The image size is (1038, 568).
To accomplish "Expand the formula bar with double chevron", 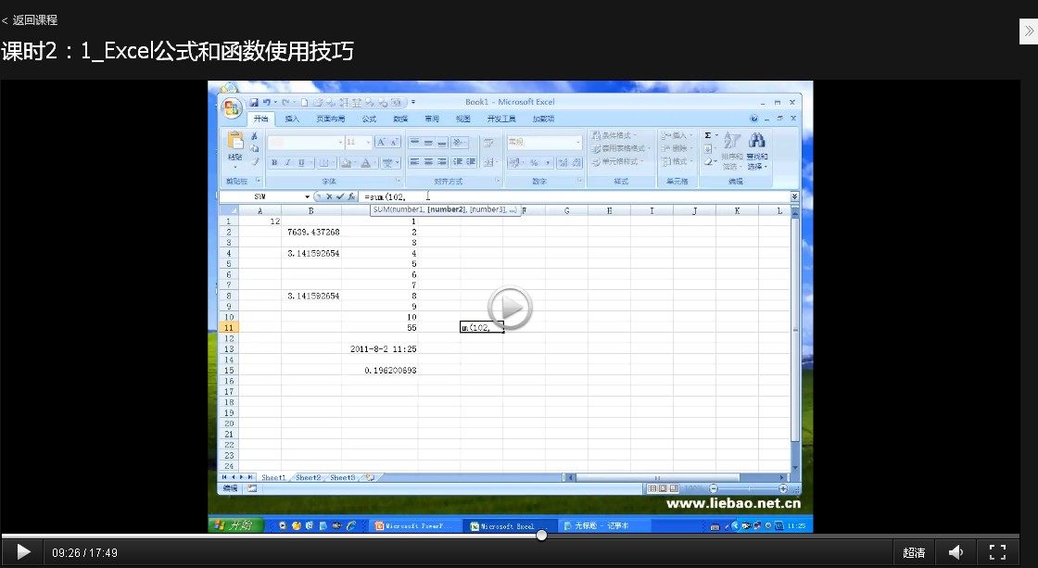I will point(794,196).
